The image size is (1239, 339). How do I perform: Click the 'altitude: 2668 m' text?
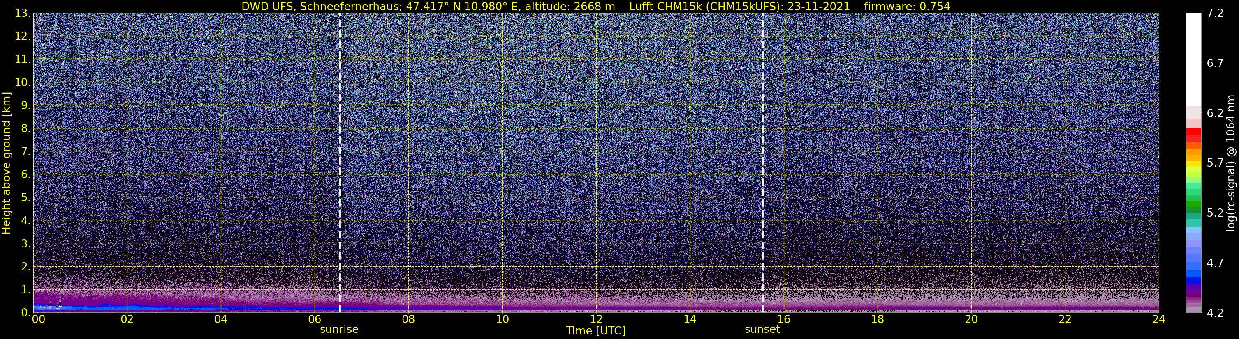click(570, 6)
